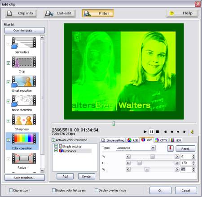The image size is (202, 197).
Task: Uncheck Activate color correction
Action: (53, 140)
